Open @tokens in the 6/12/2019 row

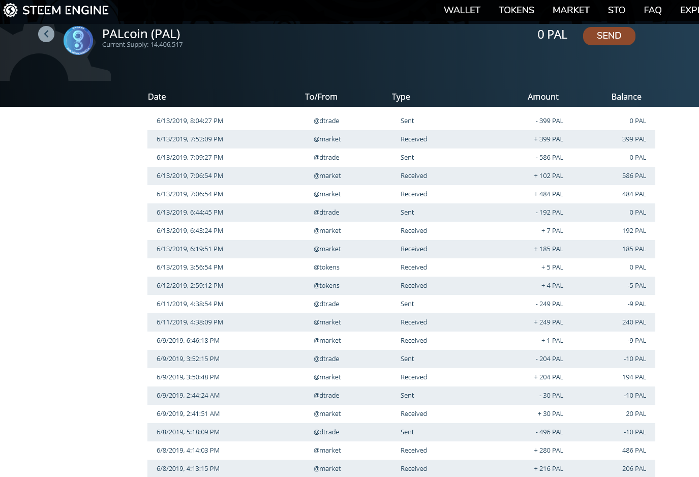[326, 286]
